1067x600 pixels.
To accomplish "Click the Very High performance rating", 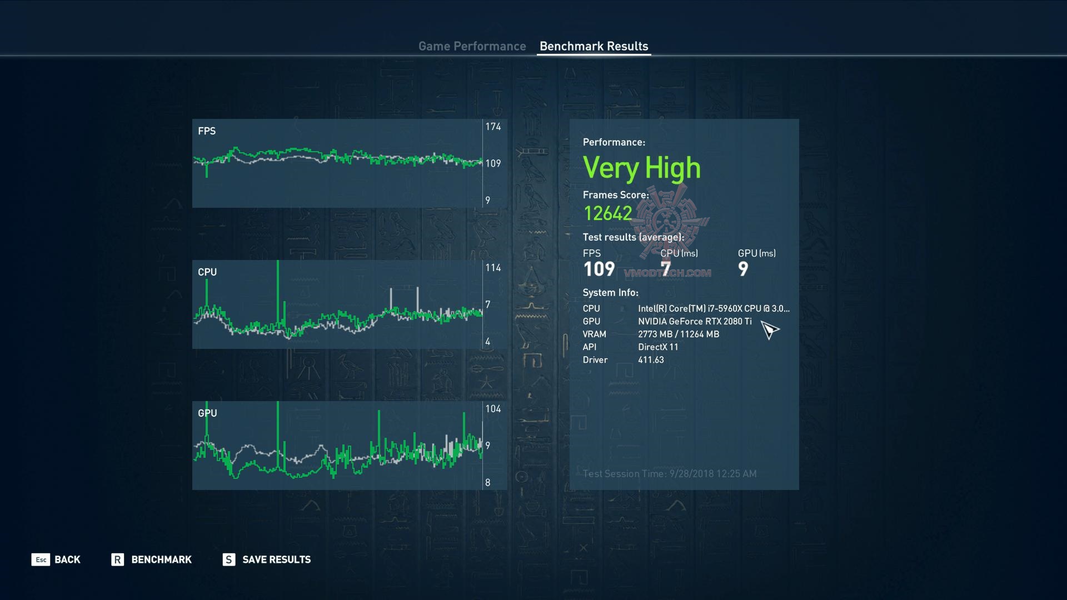I will [641, 168].
